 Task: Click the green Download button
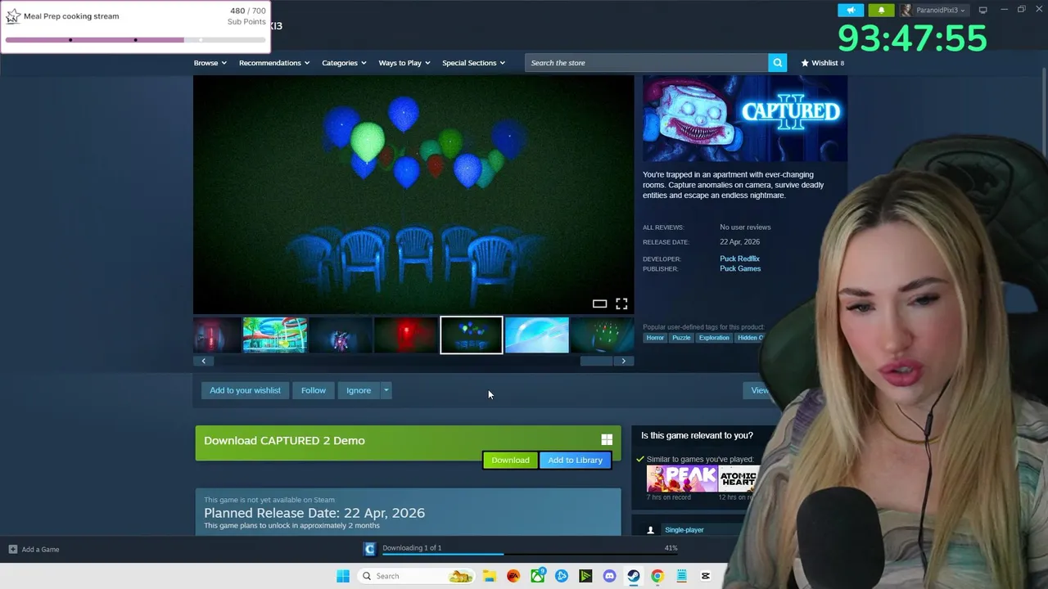point(510,460)
